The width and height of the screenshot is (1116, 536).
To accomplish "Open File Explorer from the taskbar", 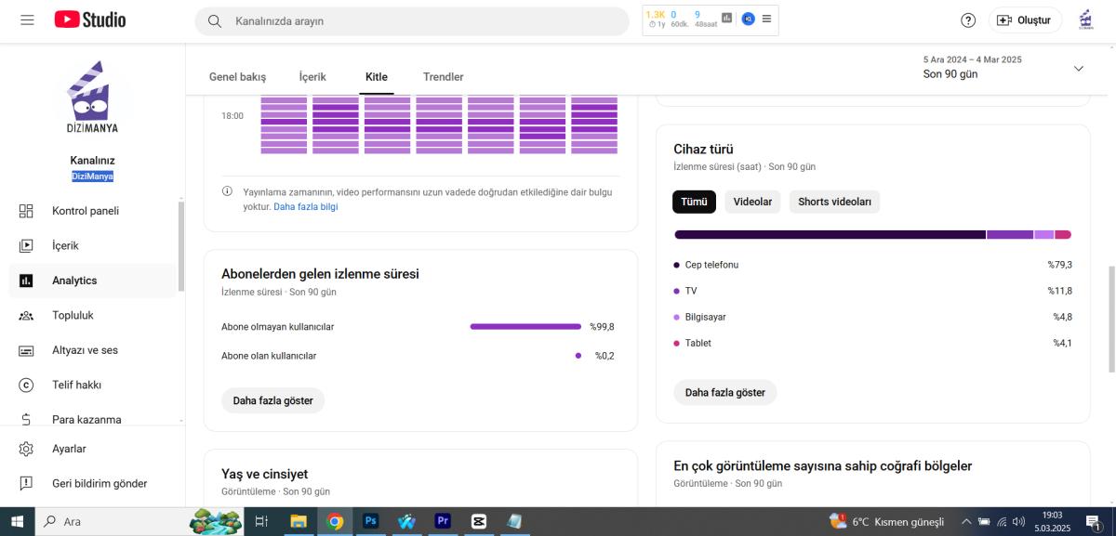I will click(x=299, y=521).
